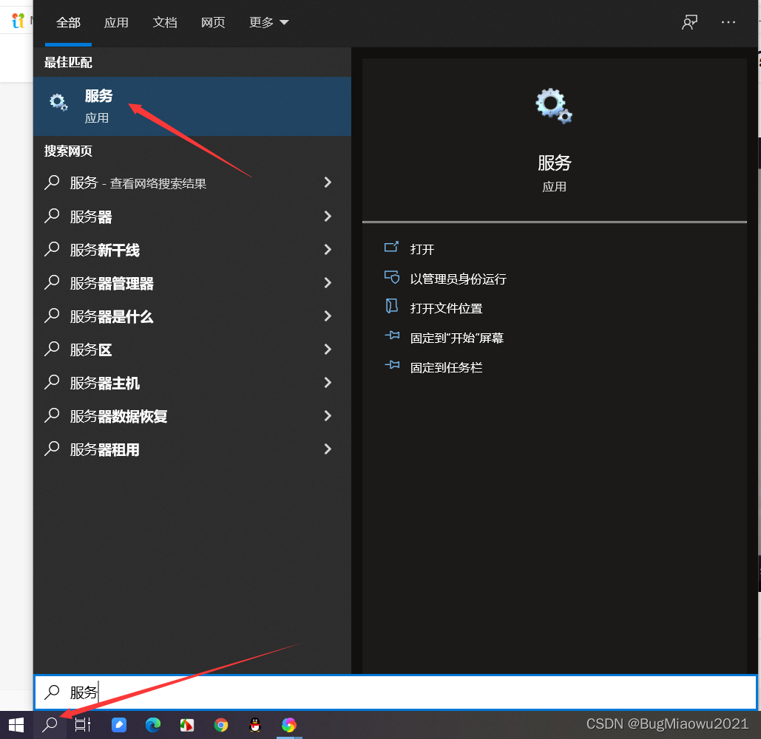Screen dimensions: 761x739
Task: Launch Microsoft Edge from the taskbar
Action: pyautogui.click(x=153, y=725)
